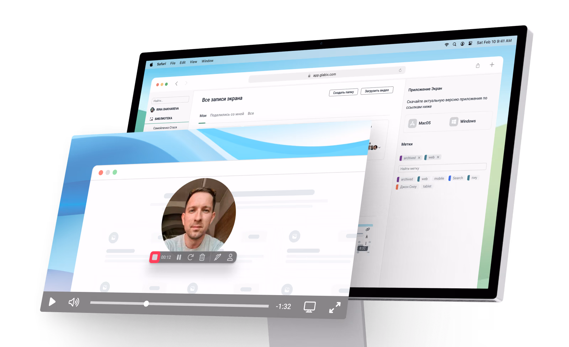Activate the pencil drawing tool
This screenshot has width=569, height=347.
pos(218,257)
